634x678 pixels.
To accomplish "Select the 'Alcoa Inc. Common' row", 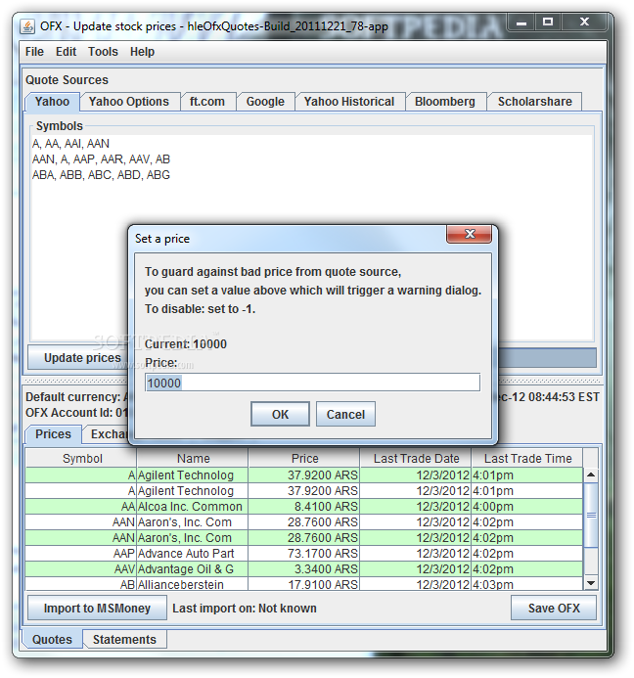I will coord(304,507).
